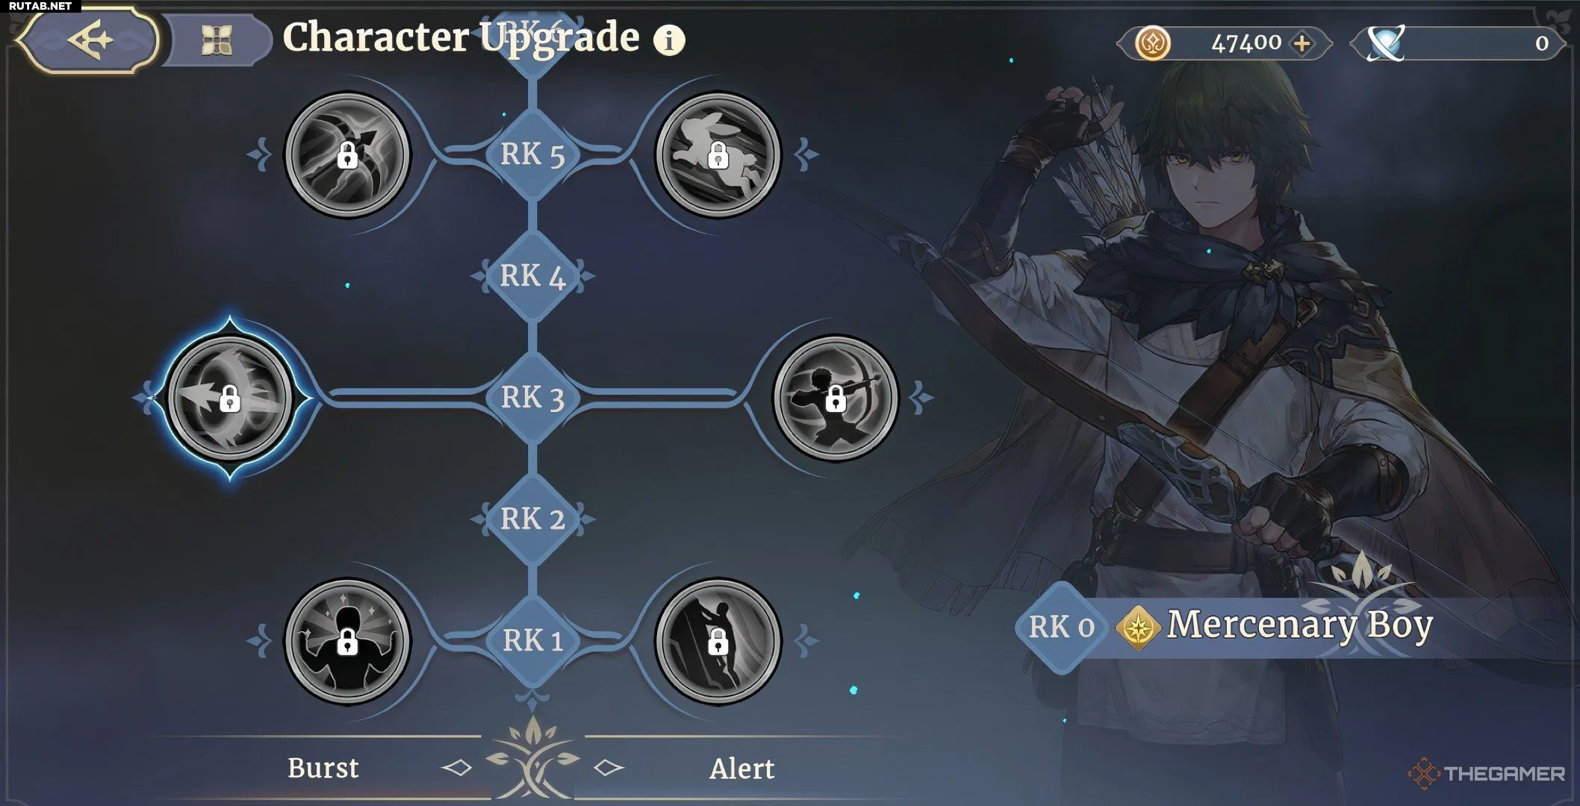Click the RK 1 rank node
This screenshot has height=806, width=1580.
tap(532, 640)
